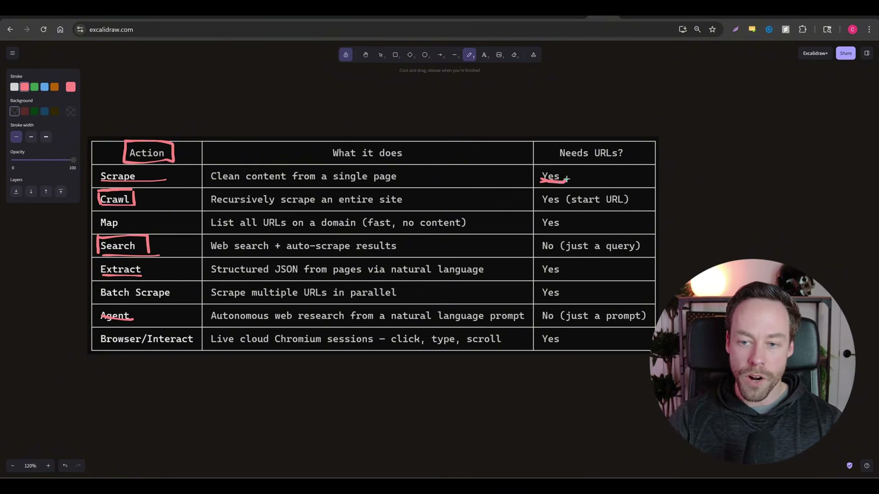Viewport: 879px width, 494px height.
Task: Open the library sidebar panel
Action: tap(867, 53)
